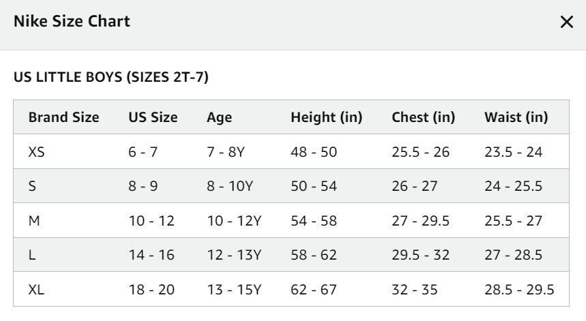Click the Chest (in) column header
586x321 pixels.
pos(424,118)
